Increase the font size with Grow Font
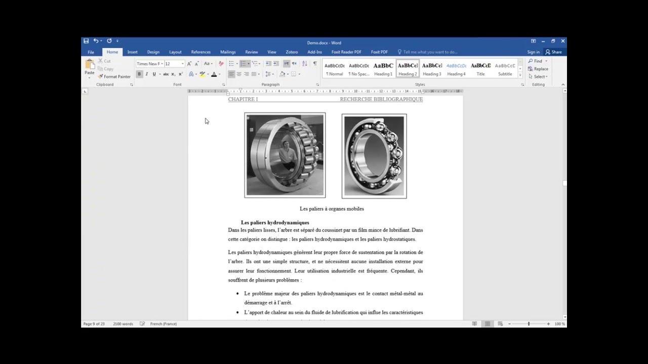 pos(189,64)
